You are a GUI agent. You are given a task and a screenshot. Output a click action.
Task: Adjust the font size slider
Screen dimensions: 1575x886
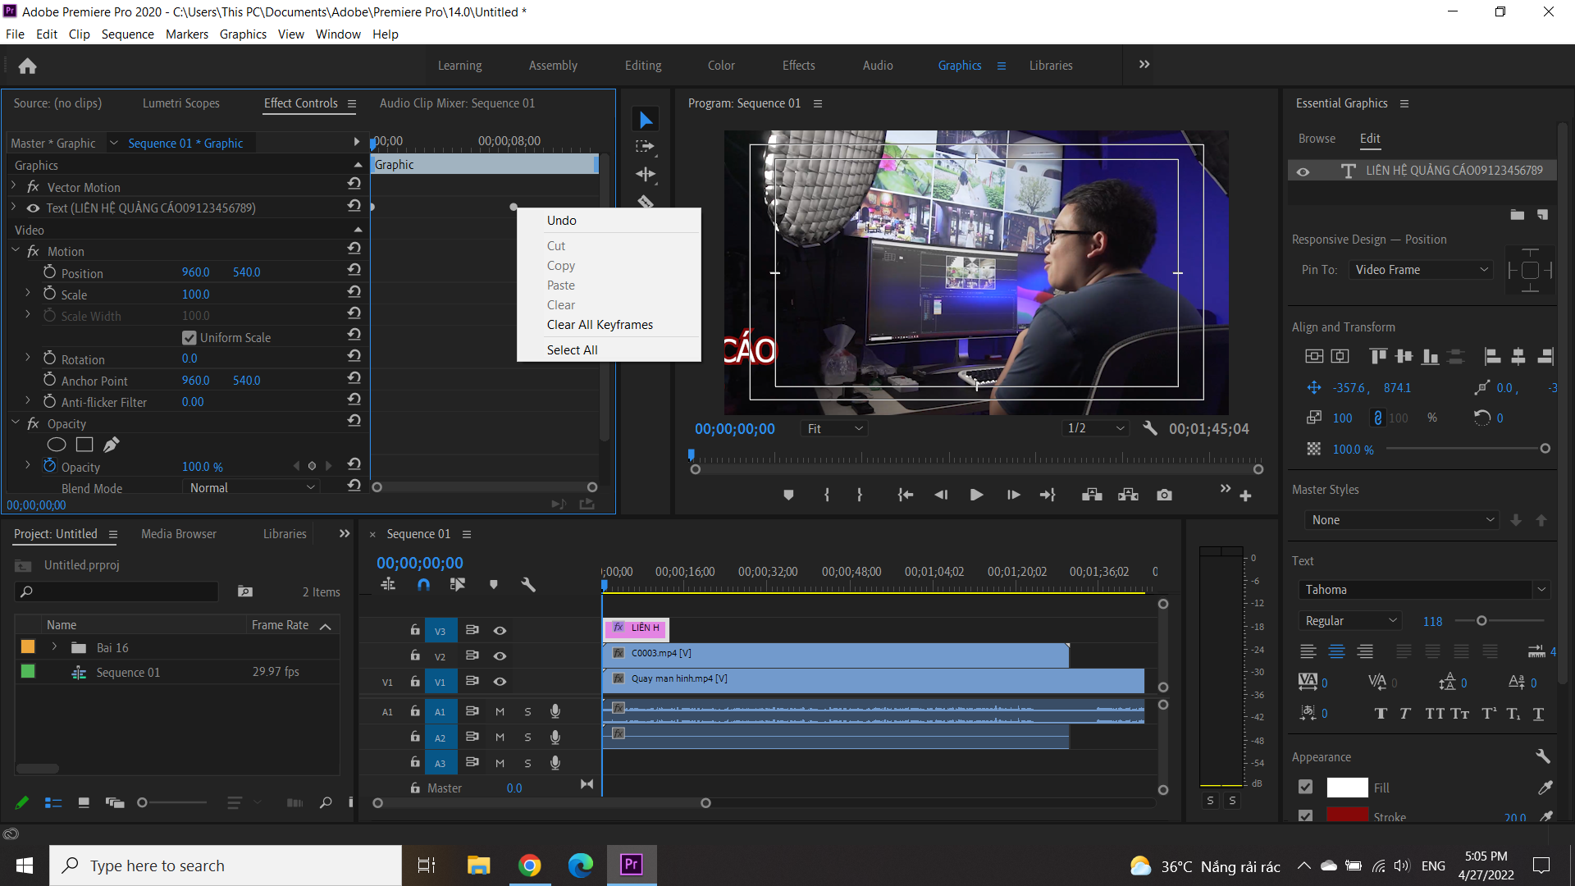pyautogui.click(x=1481, y=621)
